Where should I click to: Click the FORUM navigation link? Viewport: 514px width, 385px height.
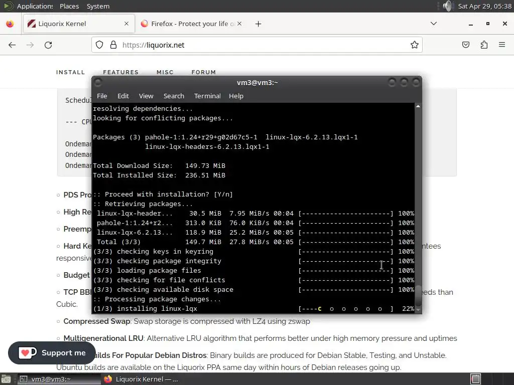click(204, 72)
